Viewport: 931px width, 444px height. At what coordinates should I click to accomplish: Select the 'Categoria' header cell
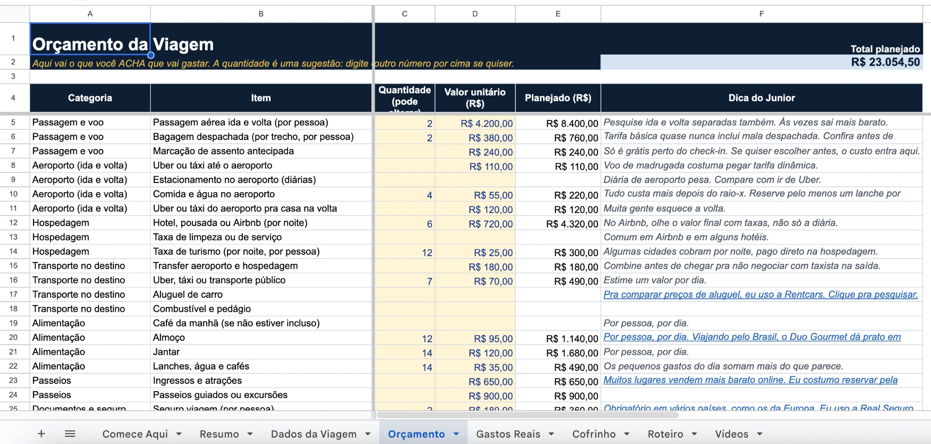click(90, 98)
